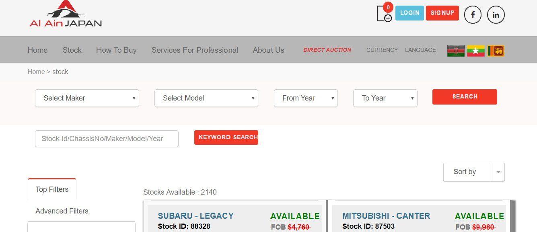Open the Select Model dropdown
The width and height of the screenshot is (537, 232).
[206, 98]
